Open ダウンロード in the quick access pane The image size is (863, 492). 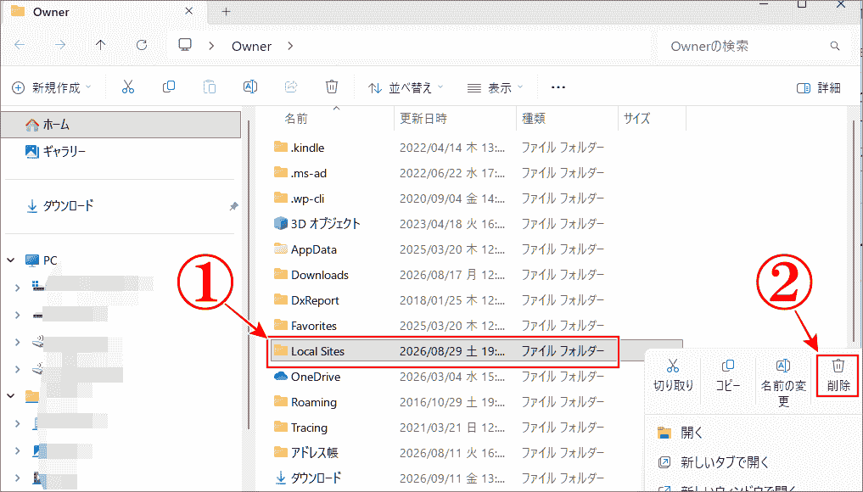click(60, 206)
